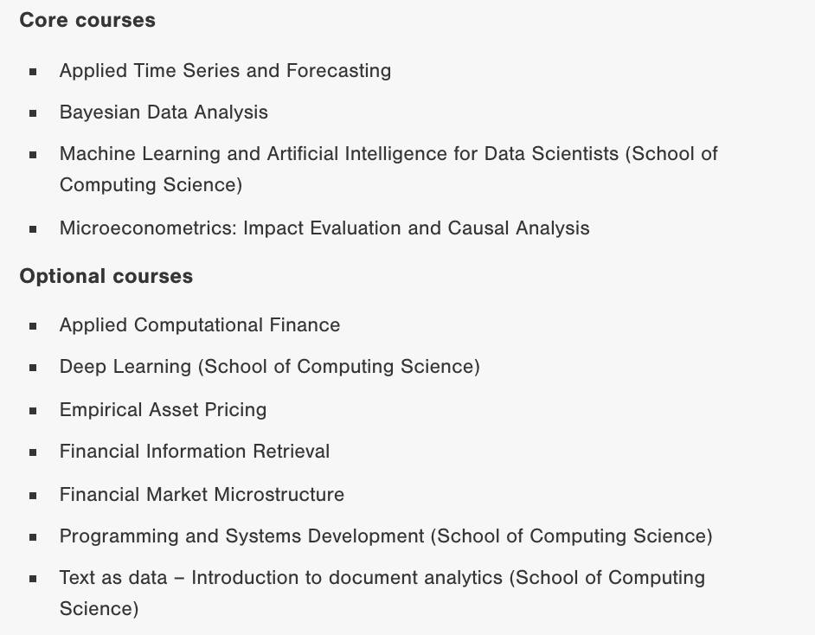
Task: Click the bullet beside Deep Learning
Action: point(33,368)
